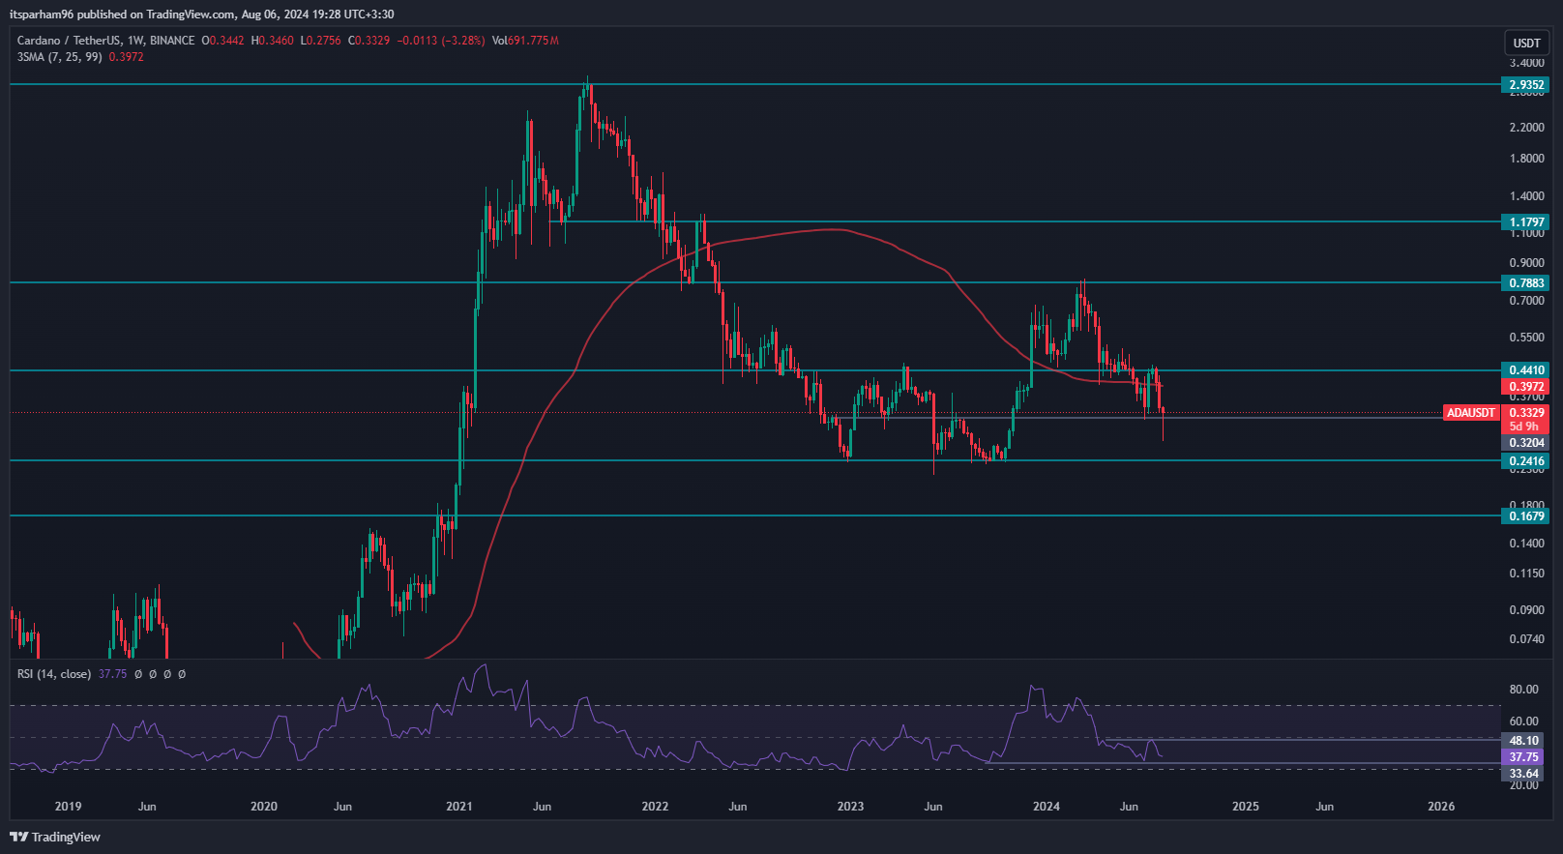Click the O0.3442 open price readout

click(221, 41)
